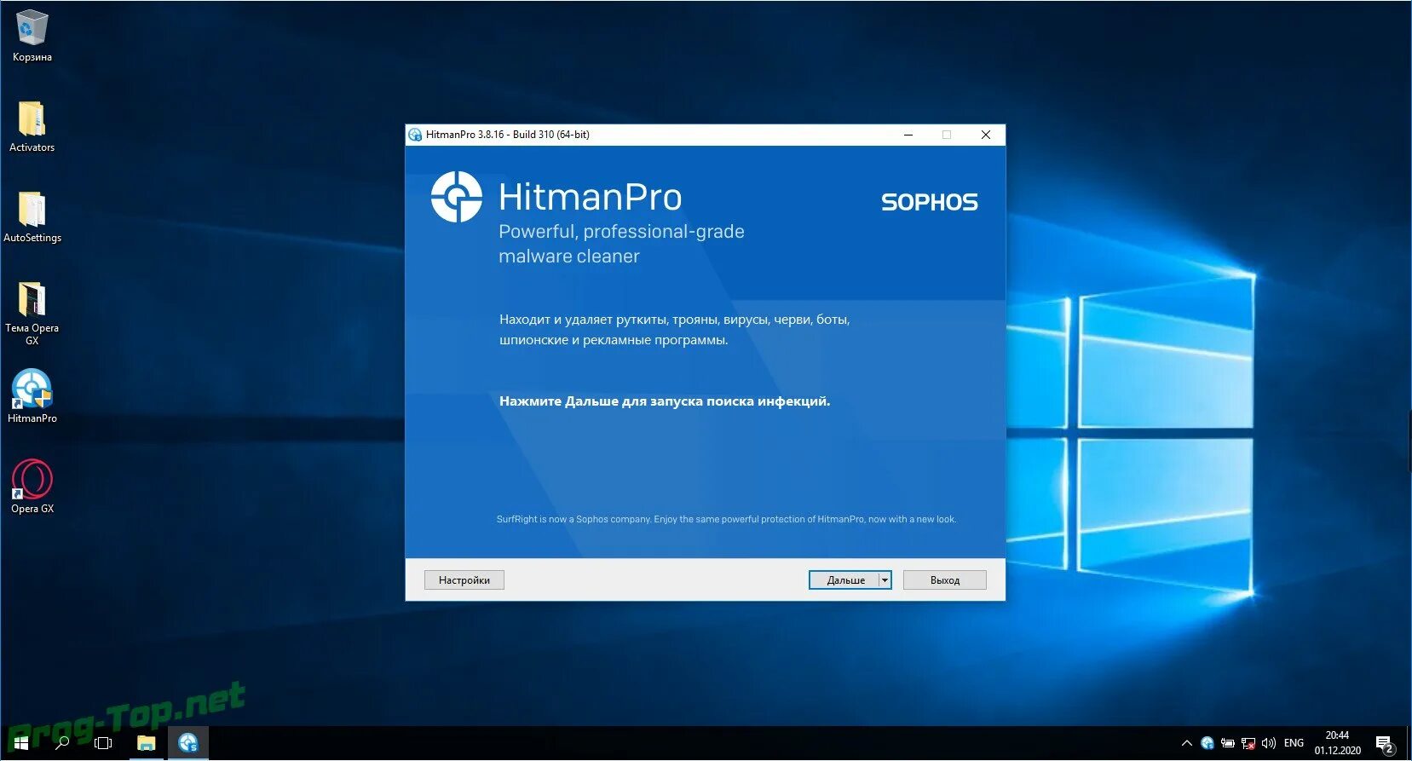Open the Windows Start menu
1412x761 pixels.
point(20,743)
